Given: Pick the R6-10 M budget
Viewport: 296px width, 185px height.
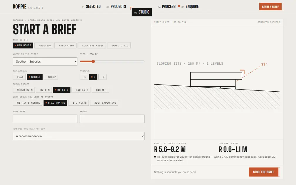Looking at the screenshot, I should pos(62,90).
